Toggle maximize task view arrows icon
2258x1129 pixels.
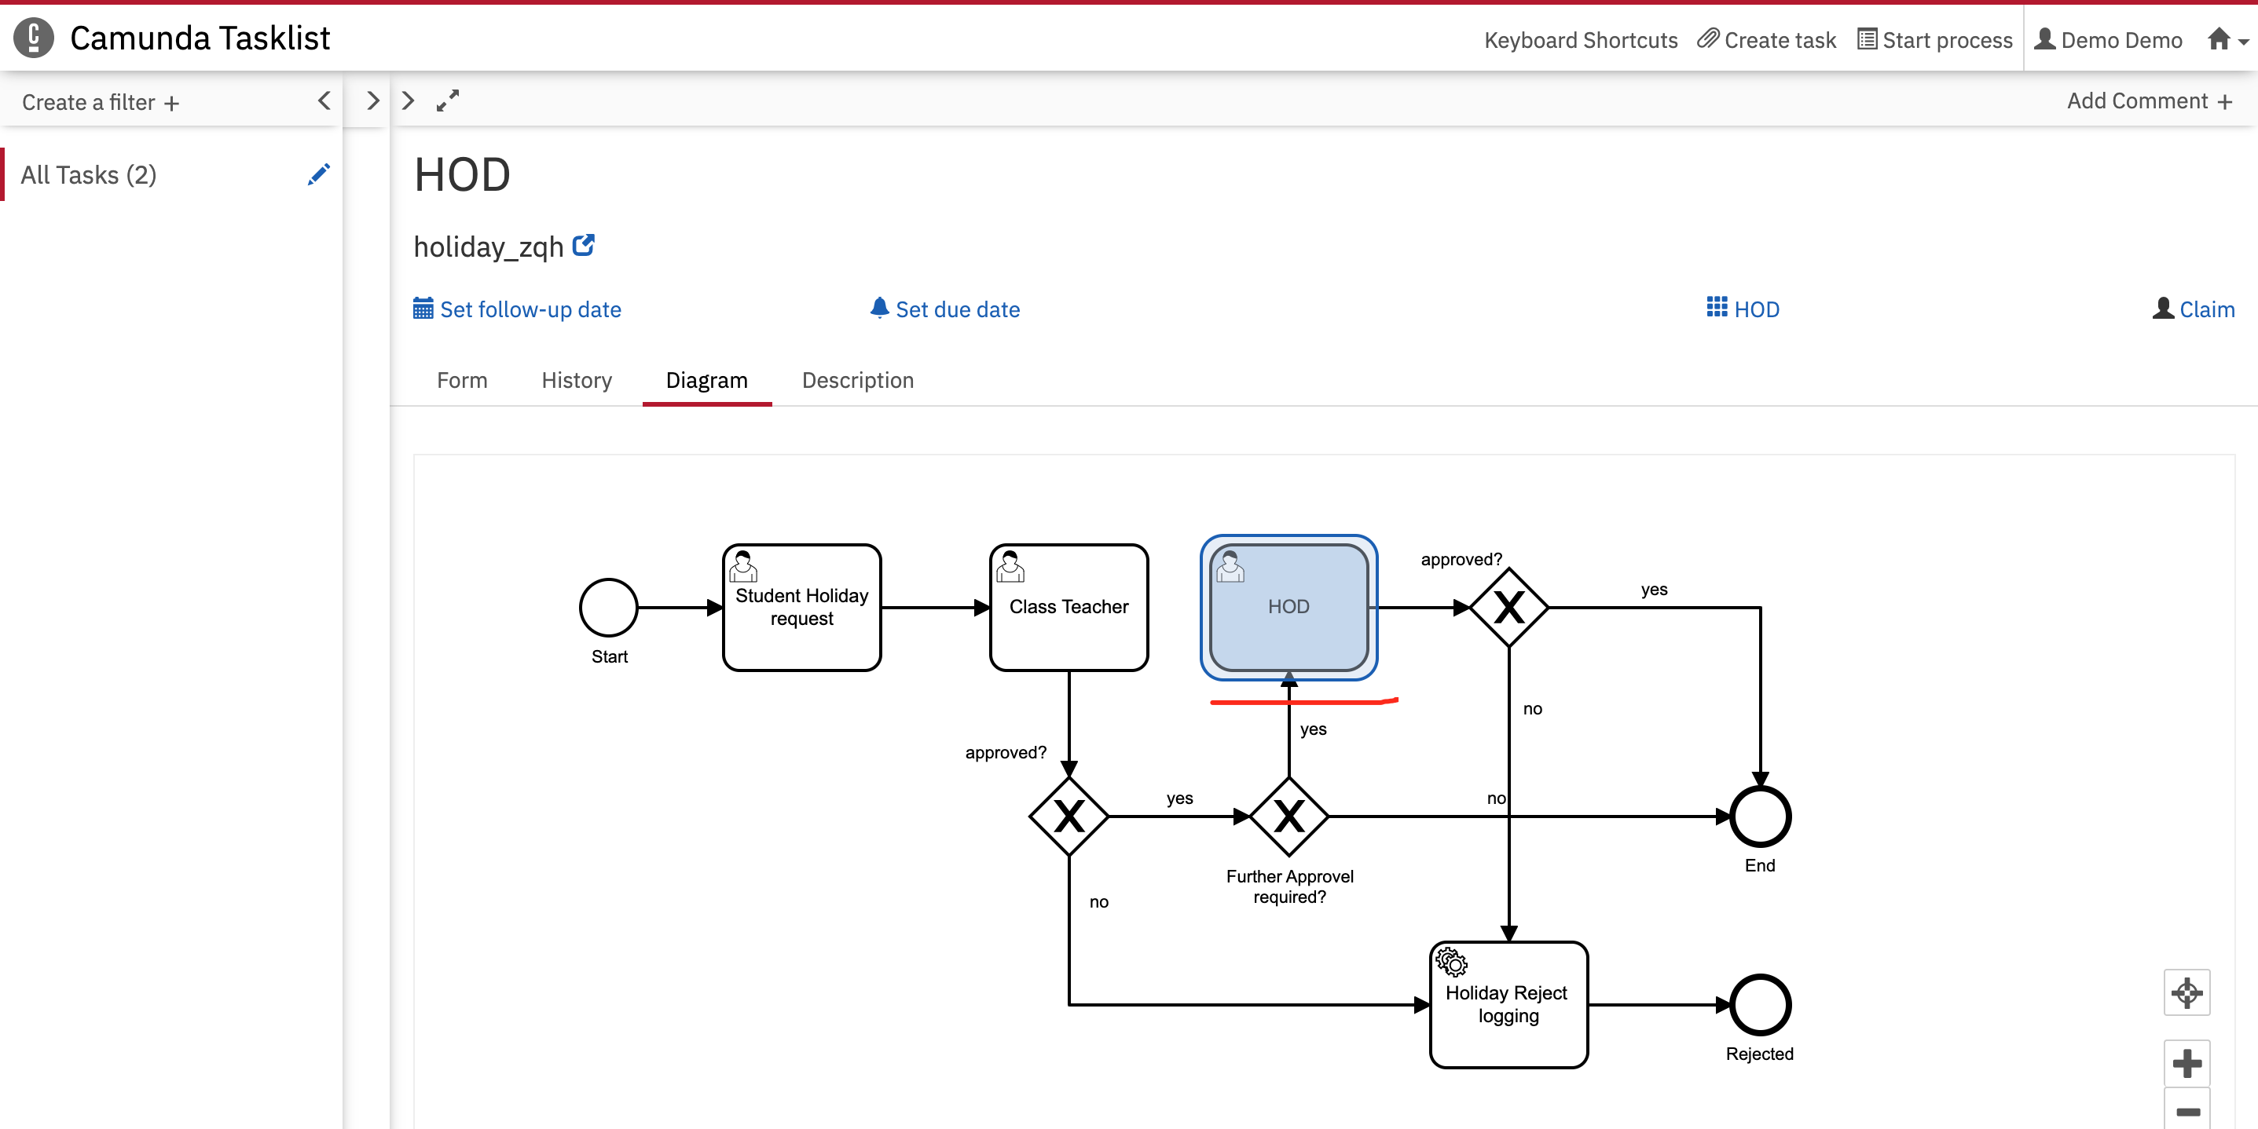point(447,100)
